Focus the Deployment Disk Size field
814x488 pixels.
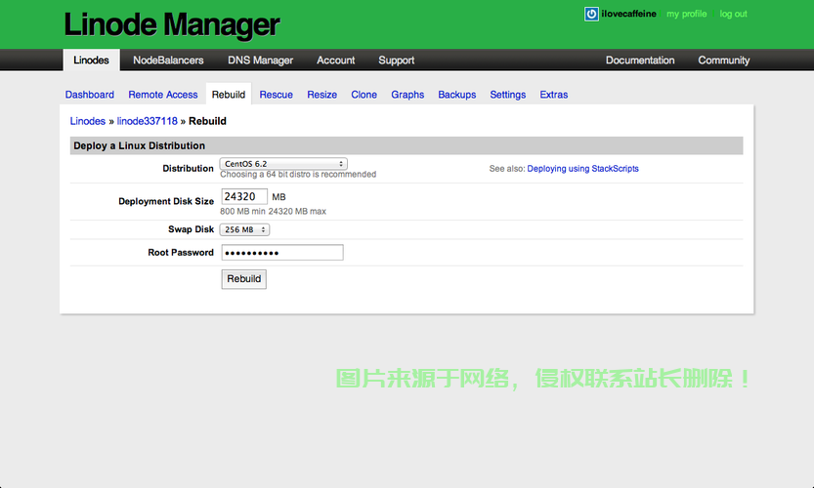pyautogui.click(x=244, y=196)
